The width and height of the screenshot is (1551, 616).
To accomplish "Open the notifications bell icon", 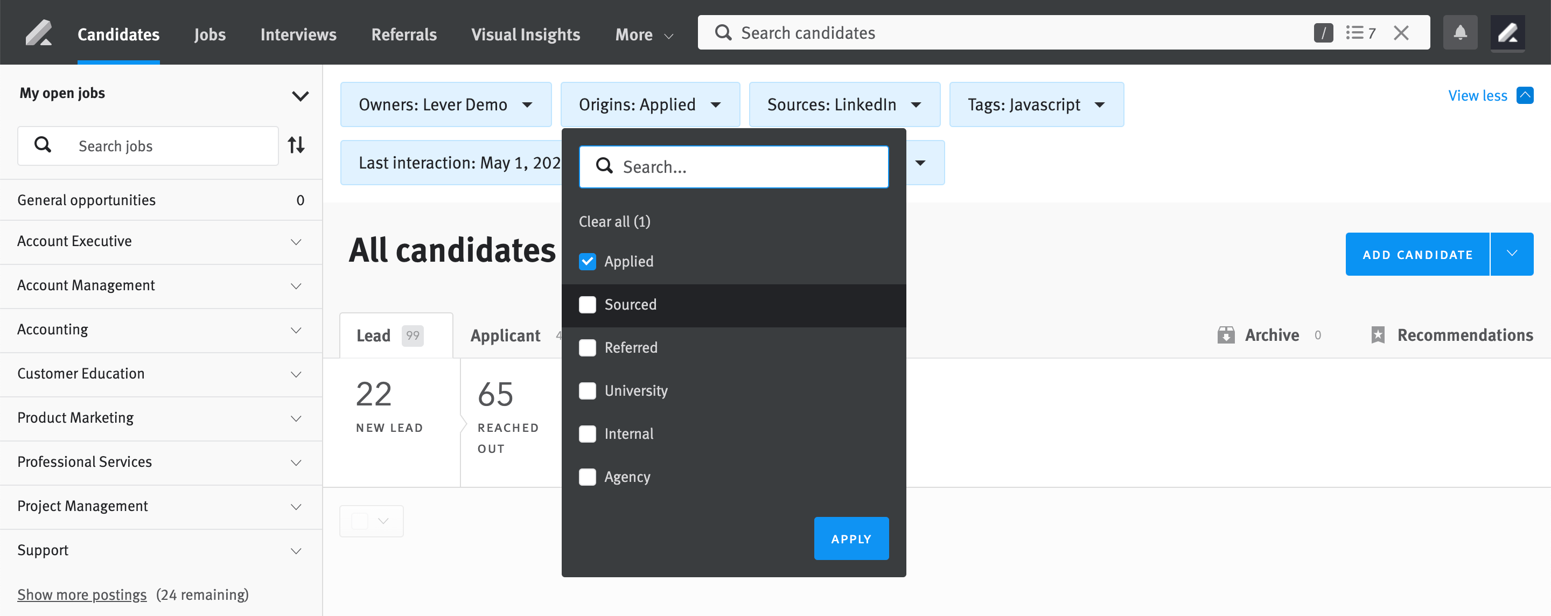I will coord(1460,32).
